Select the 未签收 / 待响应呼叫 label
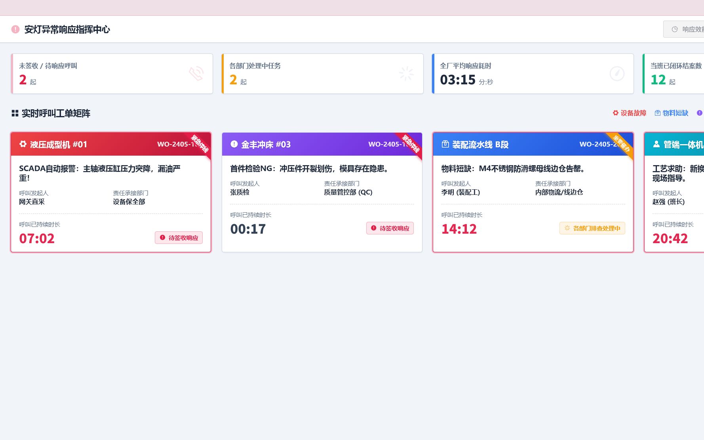 click(48, 66)
